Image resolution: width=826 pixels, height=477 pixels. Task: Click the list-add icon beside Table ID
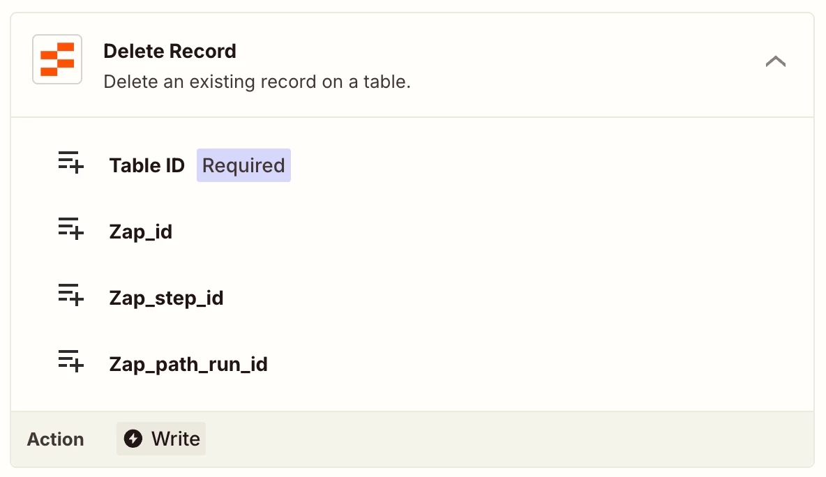pos(70,162)
